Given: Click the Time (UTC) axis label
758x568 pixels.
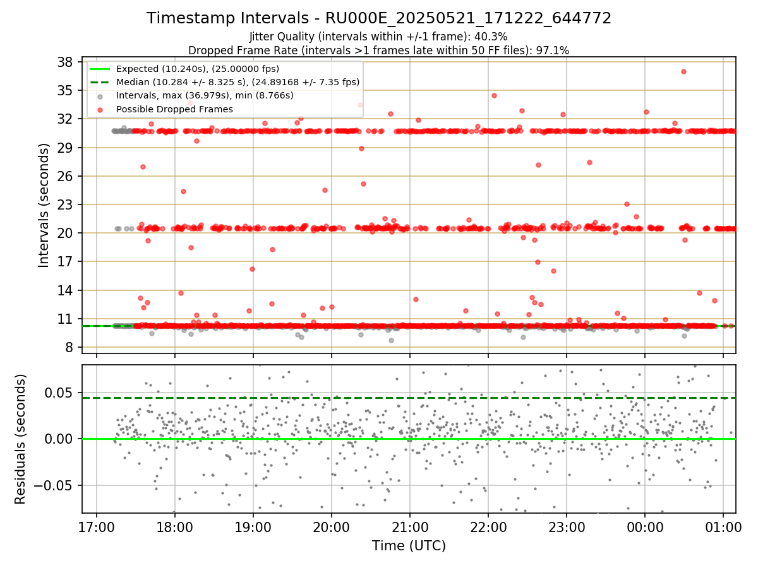Looking at the screenshot, I should click(409, 546).
